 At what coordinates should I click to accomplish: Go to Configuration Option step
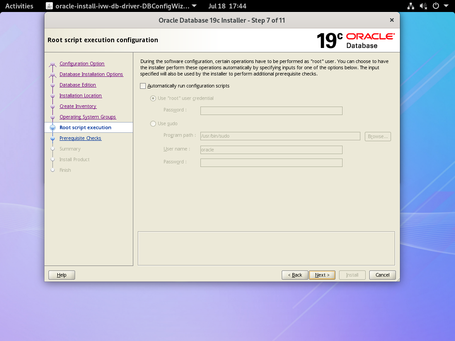click(x=82, y=63)
